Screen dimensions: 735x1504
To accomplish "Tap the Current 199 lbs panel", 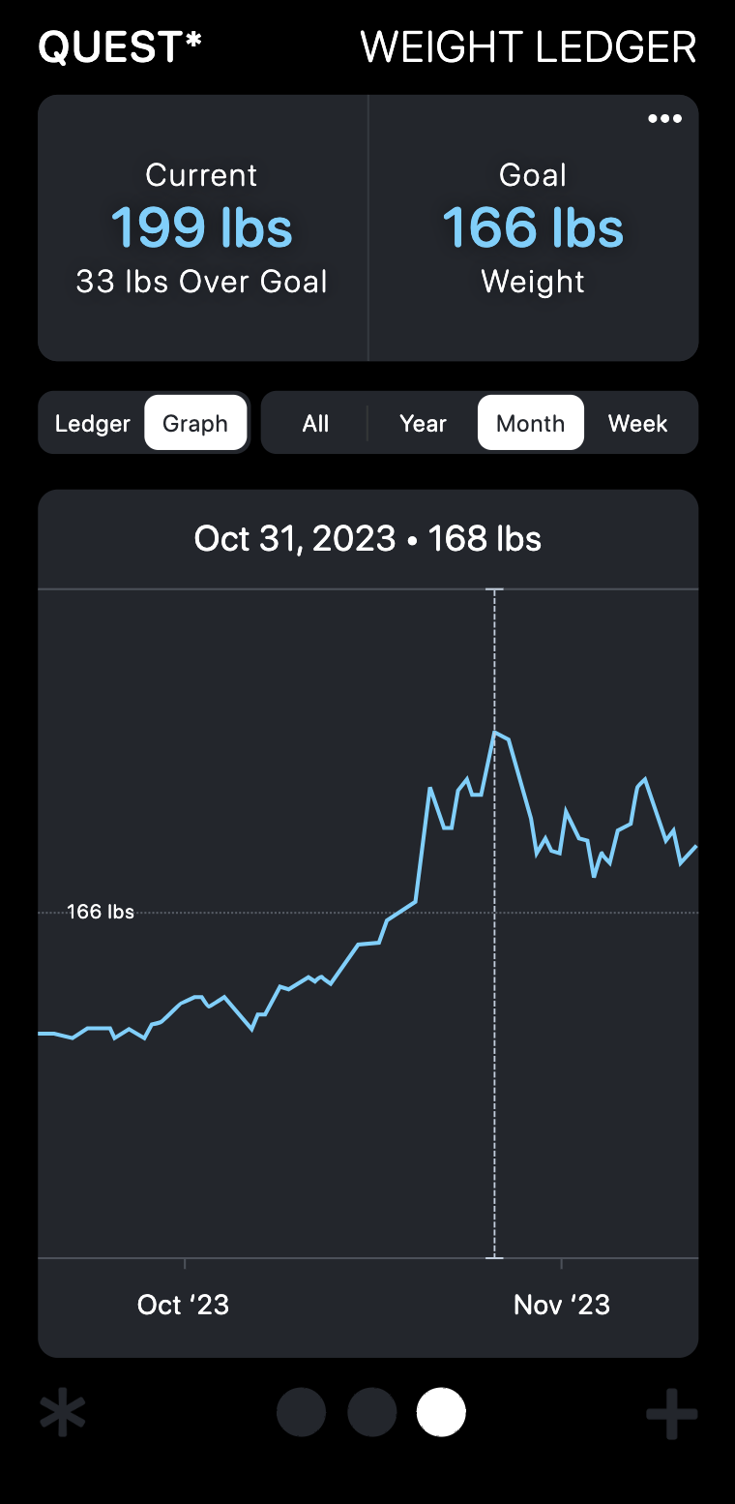I will coord(202,228).
